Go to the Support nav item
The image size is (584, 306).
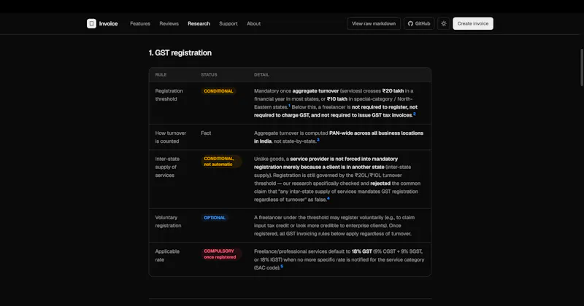228,23
